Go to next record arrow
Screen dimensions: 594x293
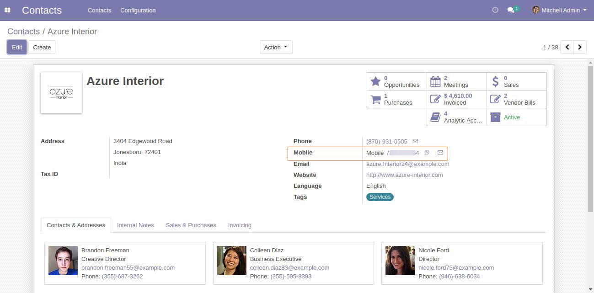(580, 47)
